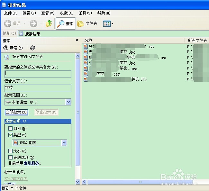The height and width of the screenshot is (191, 209).
Task: Select the third result's JPEG file icon
Action: pos(86,57)
